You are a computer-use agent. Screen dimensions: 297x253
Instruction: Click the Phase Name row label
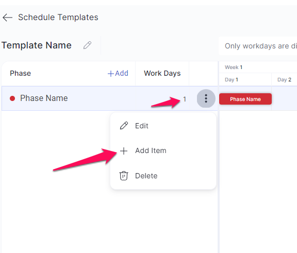click(x=44, y=98)
